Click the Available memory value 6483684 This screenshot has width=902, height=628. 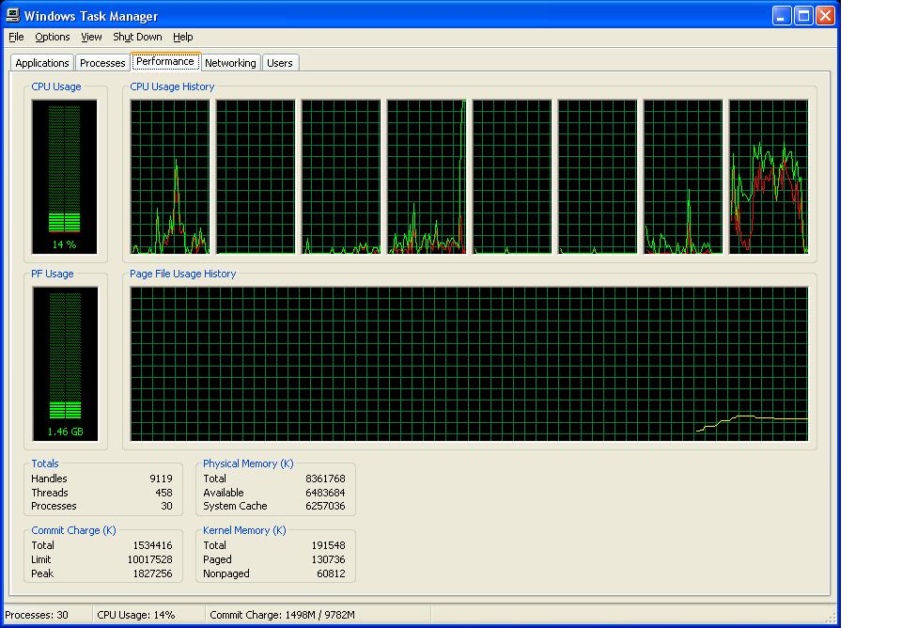click(326, 493)
